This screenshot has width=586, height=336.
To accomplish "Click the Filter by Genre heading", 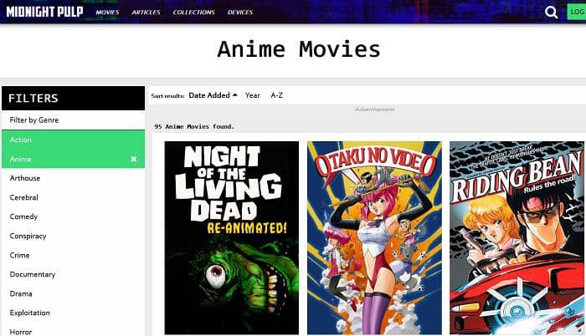I will coord(34,120).
